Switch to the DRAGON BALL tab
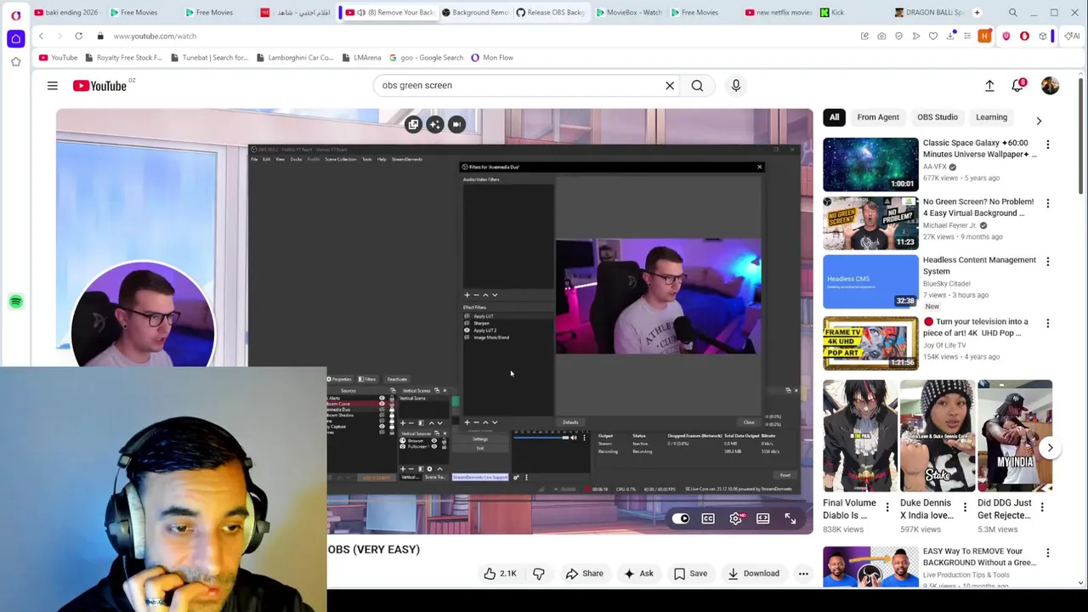The image size is (1088, 612). coord(928,13)
